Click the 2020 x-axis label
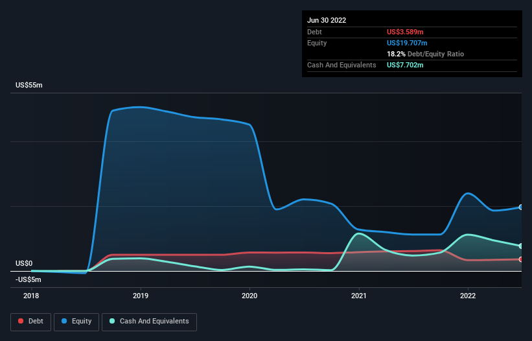This screenshot has height=341, width=532. [249, 296]
